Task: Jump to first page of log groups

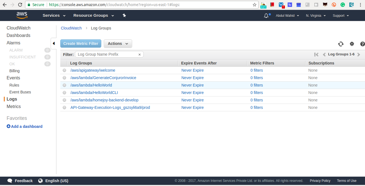Action: [x=316, y=55]
